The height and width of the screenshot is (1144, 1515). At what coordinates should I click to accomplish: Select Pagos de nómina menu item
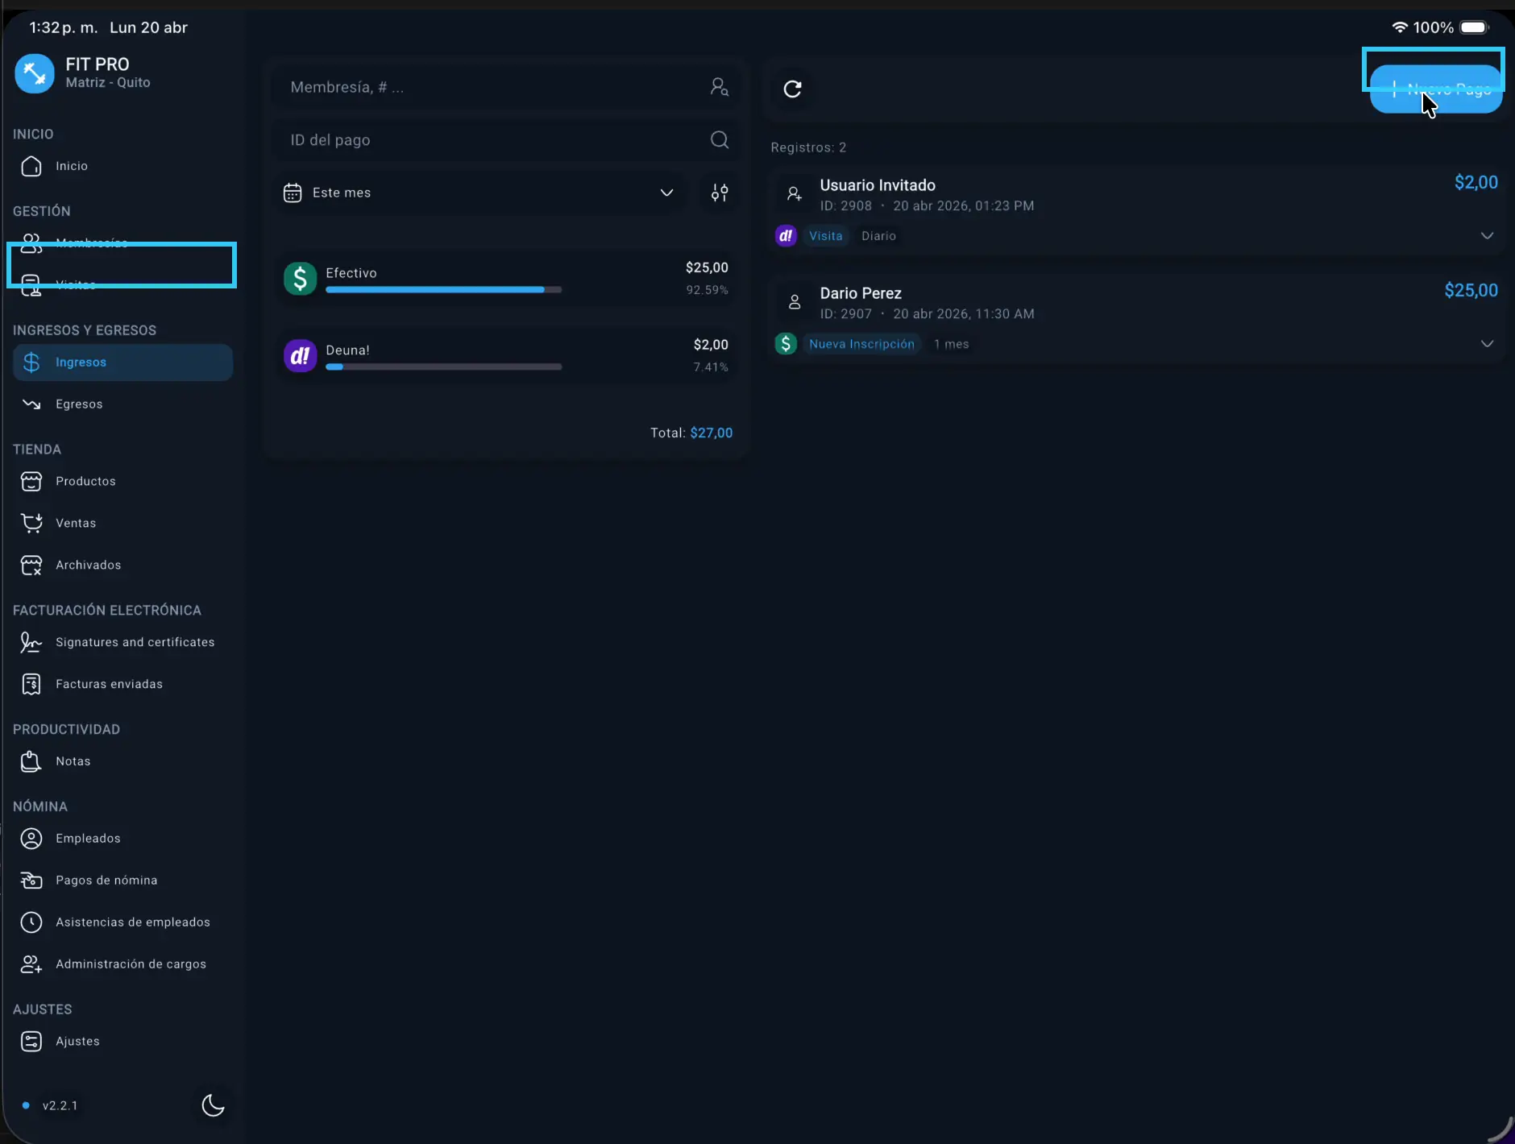106,881
